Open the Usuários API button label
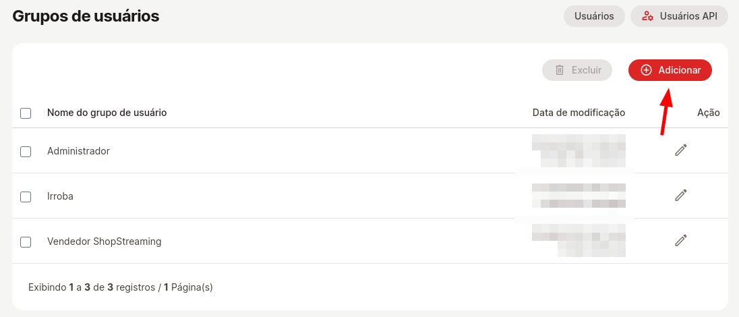Viewport: 739px width, 317px height. [x=688, y=16]
